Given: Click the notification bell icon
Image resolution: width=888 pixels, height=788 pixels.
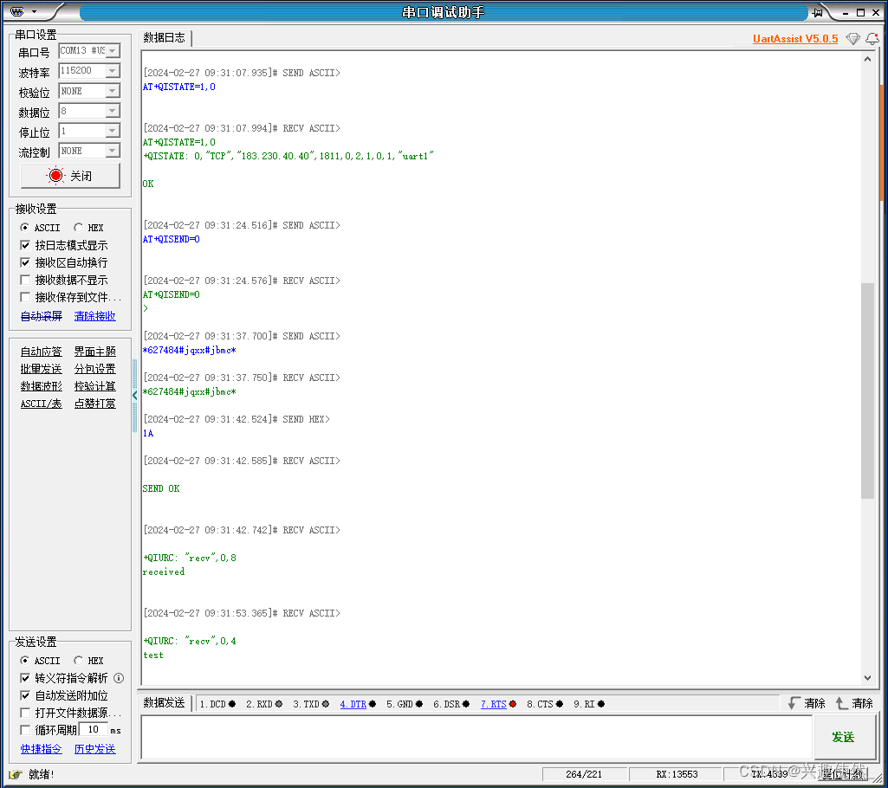Looking at the screenshot, I should [872, 39].
